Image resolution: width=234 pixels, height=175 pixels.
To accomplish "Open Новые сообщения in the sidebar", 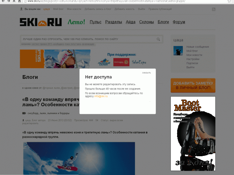I will pos(198,47).
